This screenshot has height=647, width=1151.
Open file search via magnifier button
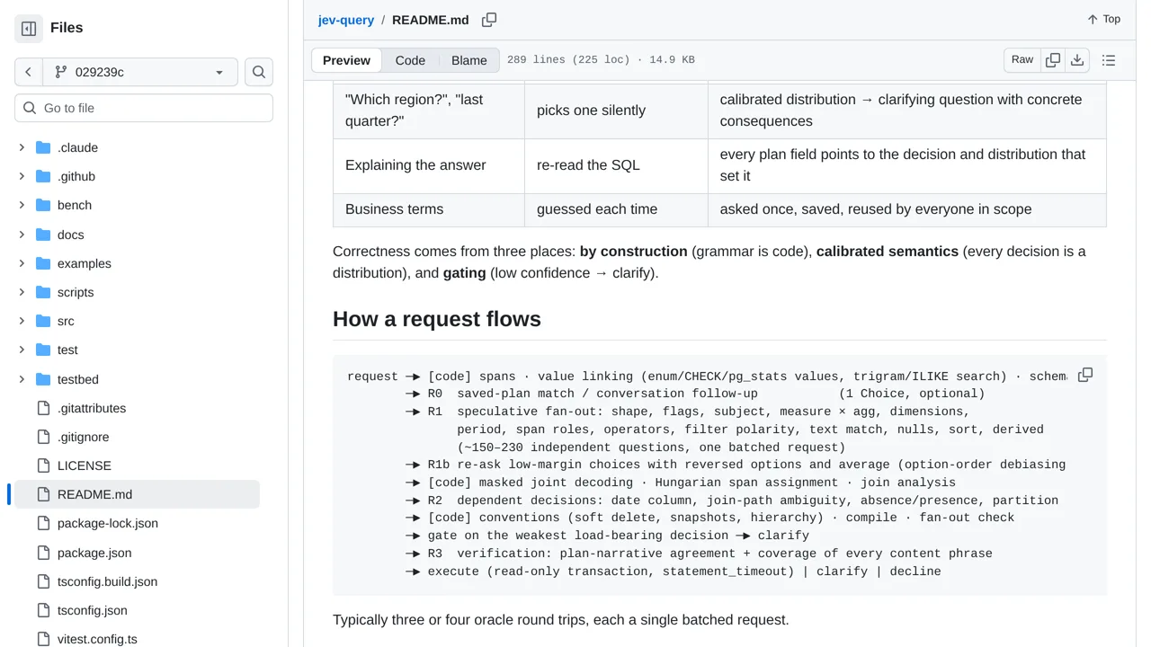point(259,72)
